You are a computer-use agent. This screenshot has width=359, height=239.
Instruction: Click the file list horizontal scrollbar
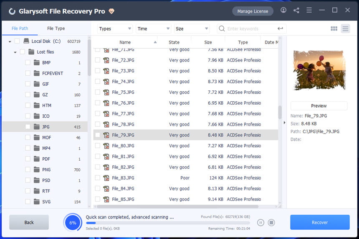(177, 206)
